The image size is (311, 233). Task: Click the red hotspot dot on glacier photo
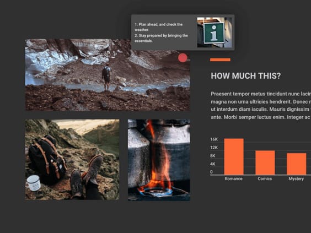(x=183, y=58)
